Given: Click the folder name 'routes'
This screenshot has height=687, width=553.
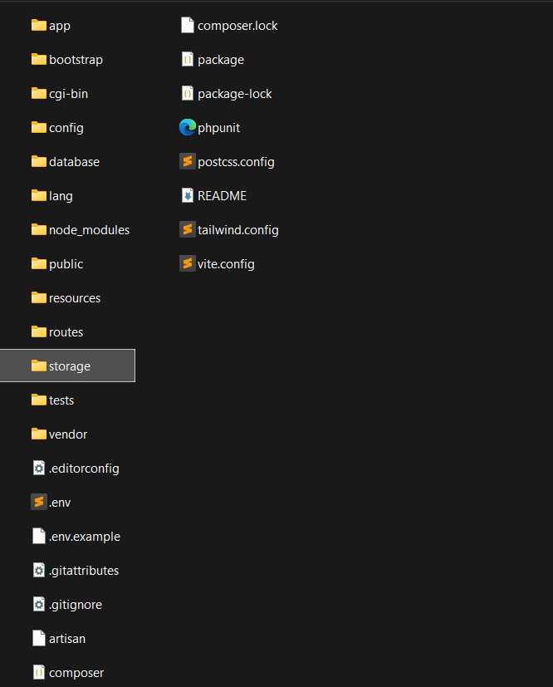Looking at the screenshot, I should point(66,332).
